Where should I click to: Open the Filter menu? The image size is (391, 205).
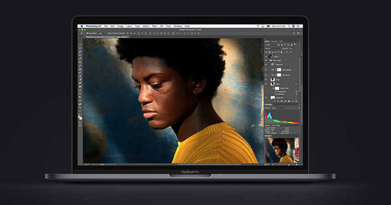click(155, 26)
